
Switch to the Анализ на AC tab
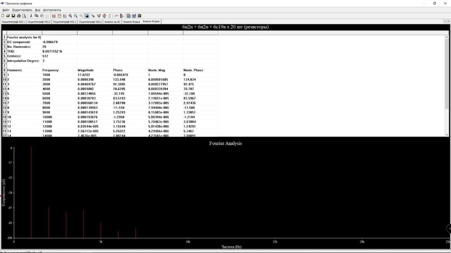[x=112, y=21]
